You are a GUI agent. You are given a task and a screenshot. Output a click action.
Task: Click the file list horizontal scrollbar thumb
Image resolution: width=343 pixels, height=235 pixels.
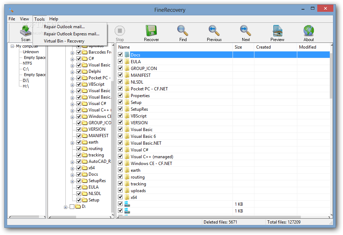click(x=210, y=217)
